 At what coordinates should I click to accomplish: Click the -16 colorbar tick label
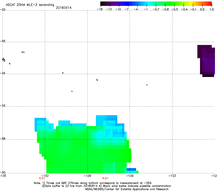coord(100,9)
